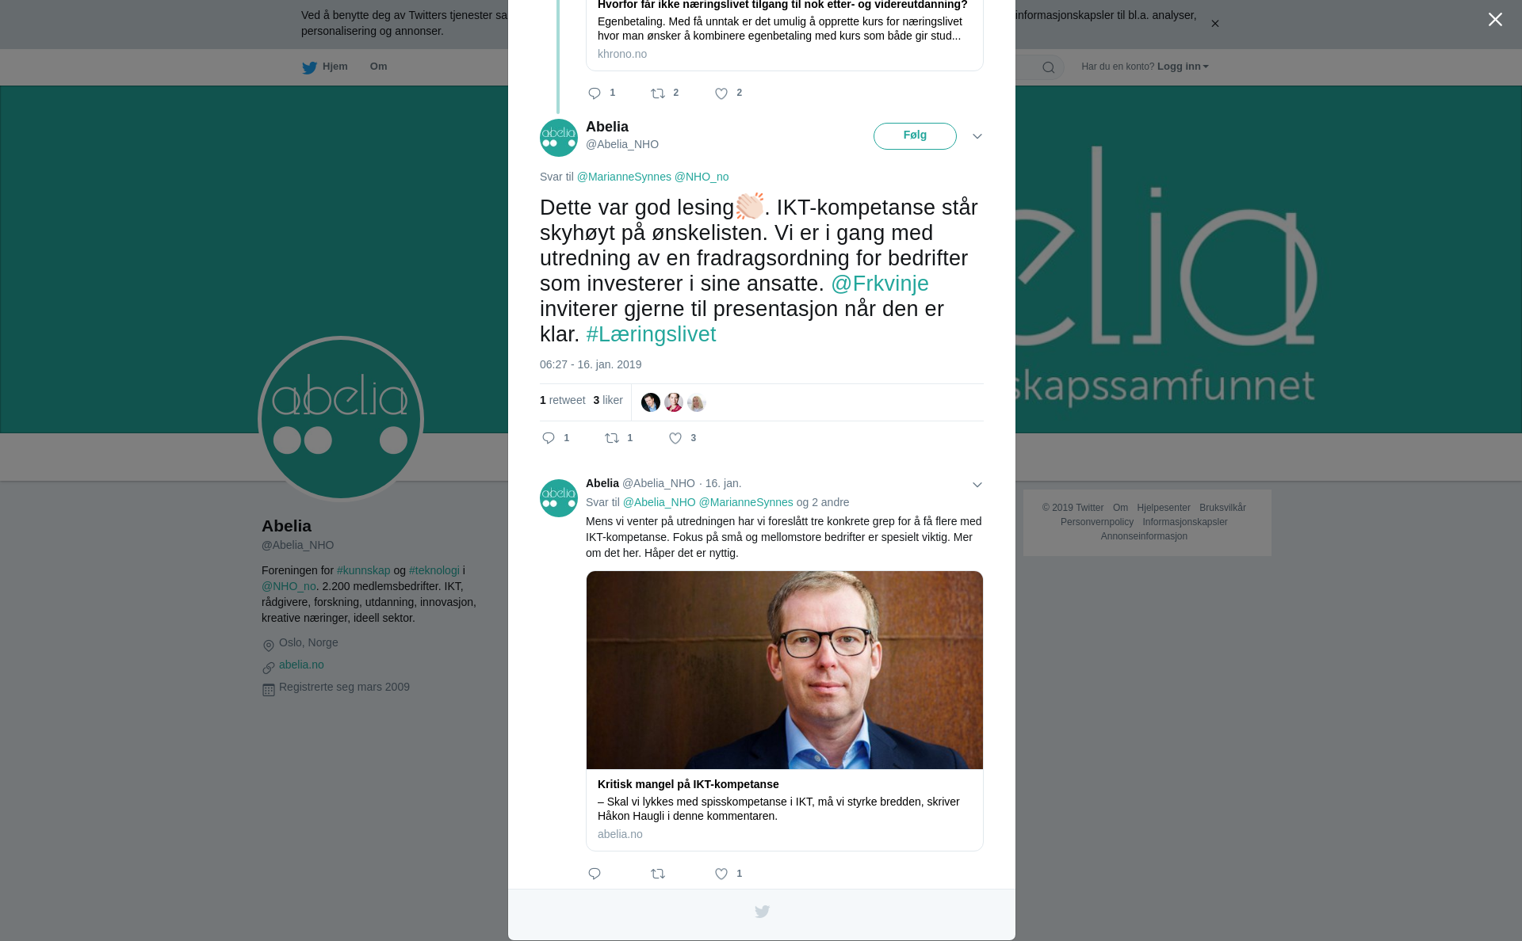This screenshot has height=941, width=1522.
Task: Follow Abelia with the Følg button
Action: coord(915,136)
